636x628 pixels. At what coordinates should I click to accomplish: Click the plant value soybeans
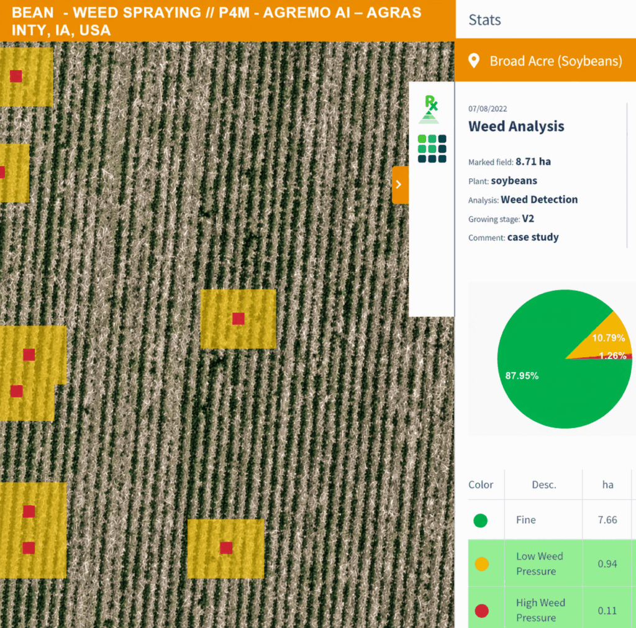tap(514, 181)
